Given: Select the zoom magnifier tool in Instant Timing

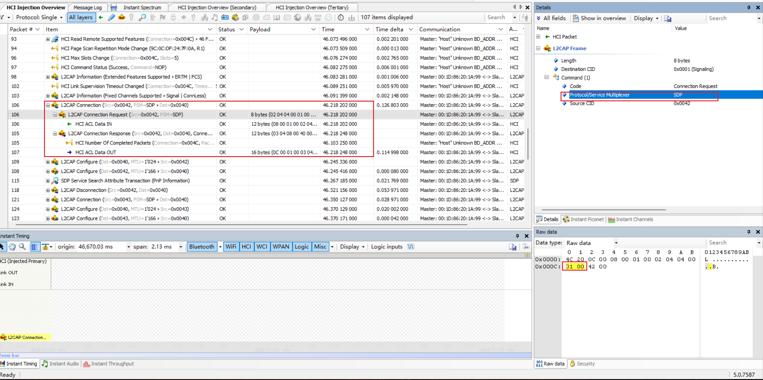Looking at the screenshot, I should tap(22, 247).
